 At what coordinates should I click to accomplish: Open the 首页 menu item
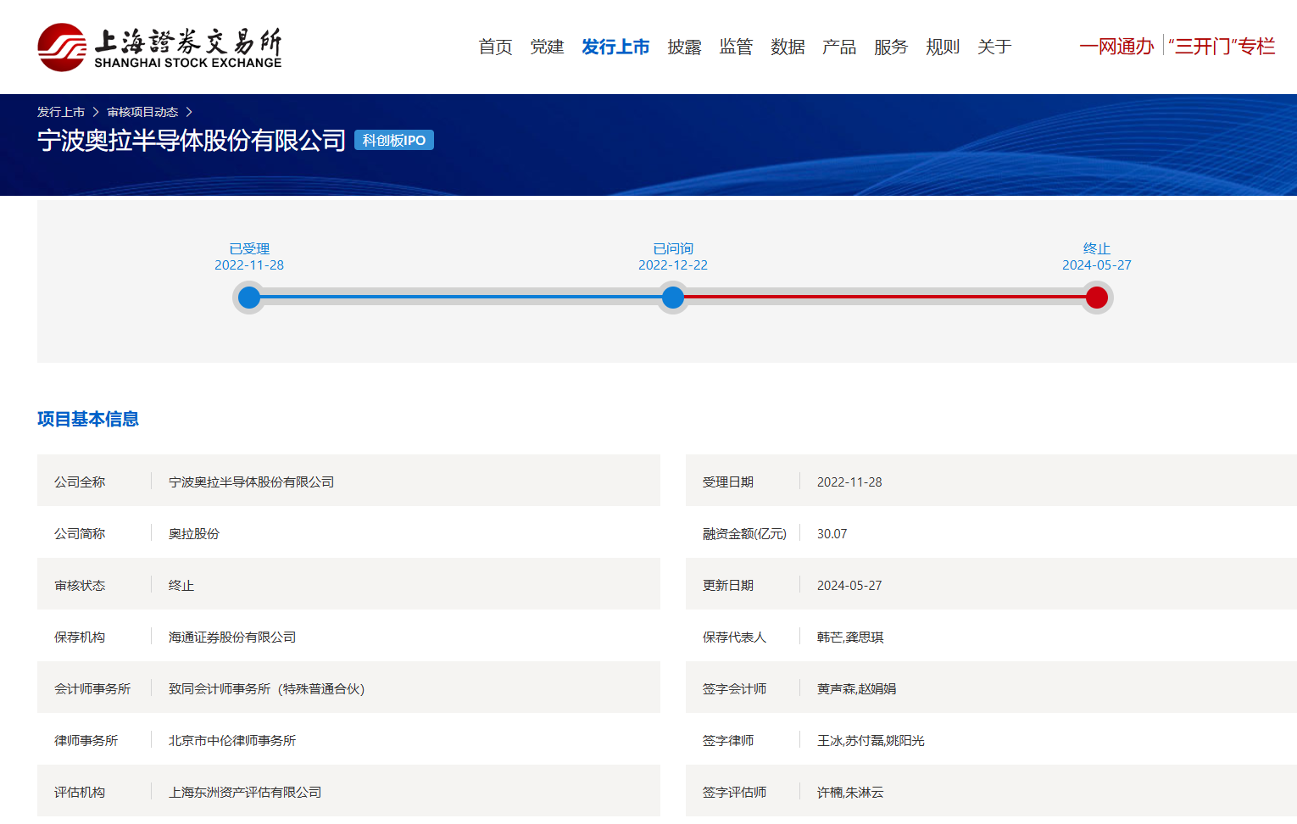pyautogui.click(x=495, y=47)
